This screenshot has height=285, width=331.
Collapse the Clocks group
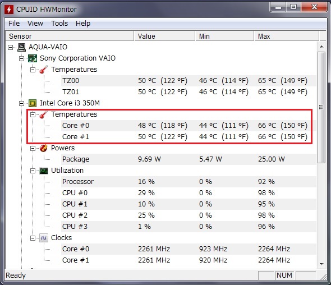33,238
